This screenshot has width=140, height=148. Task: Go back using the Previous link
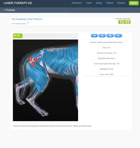[9, 10]
